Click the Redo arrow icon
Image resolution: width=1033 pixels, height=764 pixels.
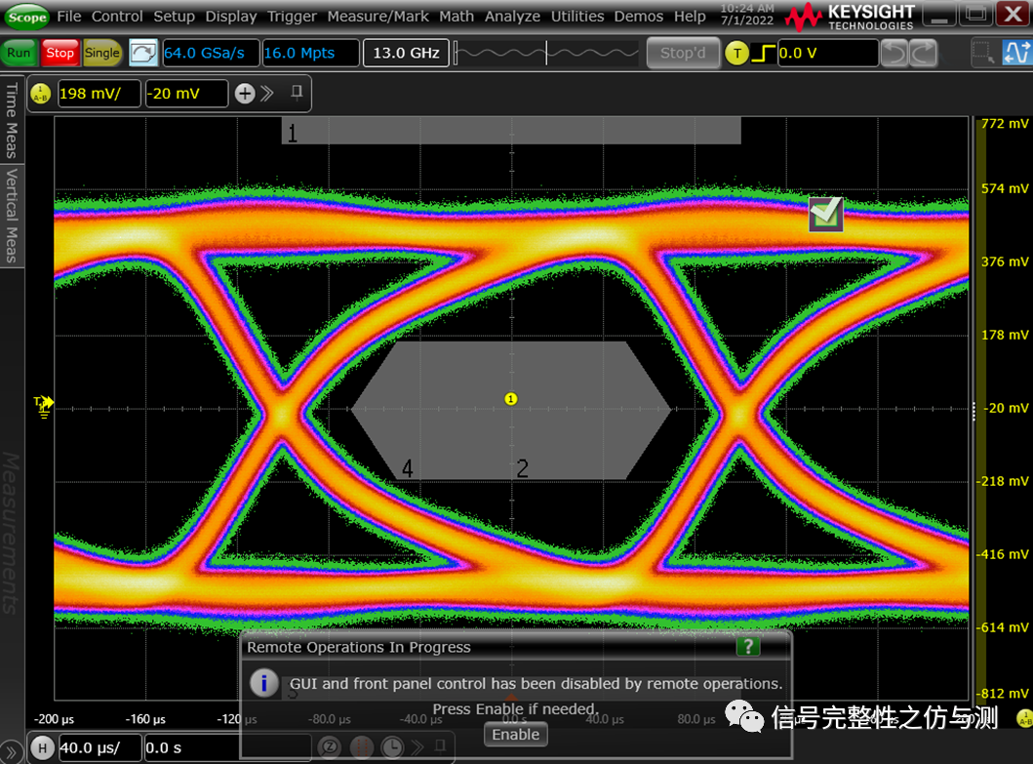click(924, 54)
